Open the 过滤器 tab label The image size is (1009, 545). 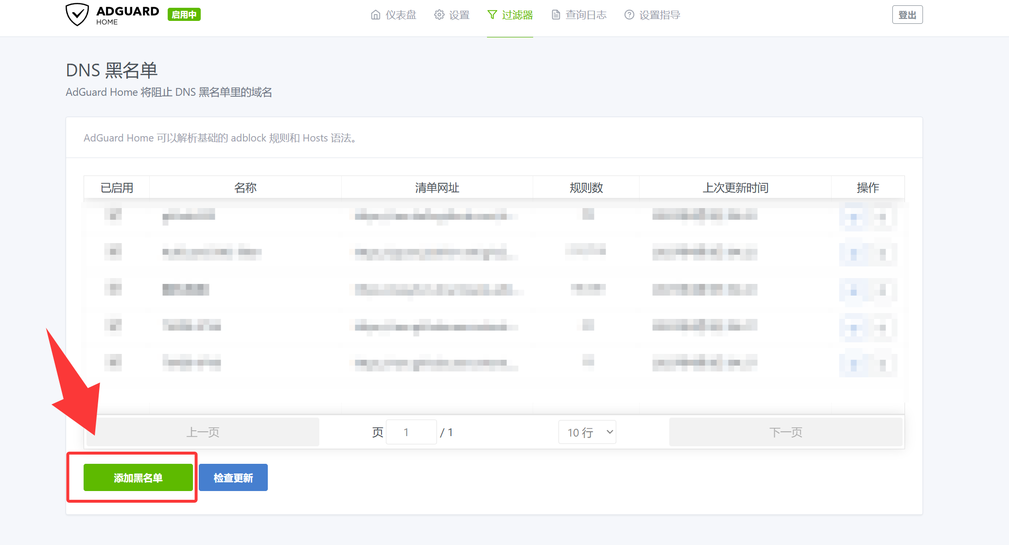pyautogui.click(x=517, y=15)
